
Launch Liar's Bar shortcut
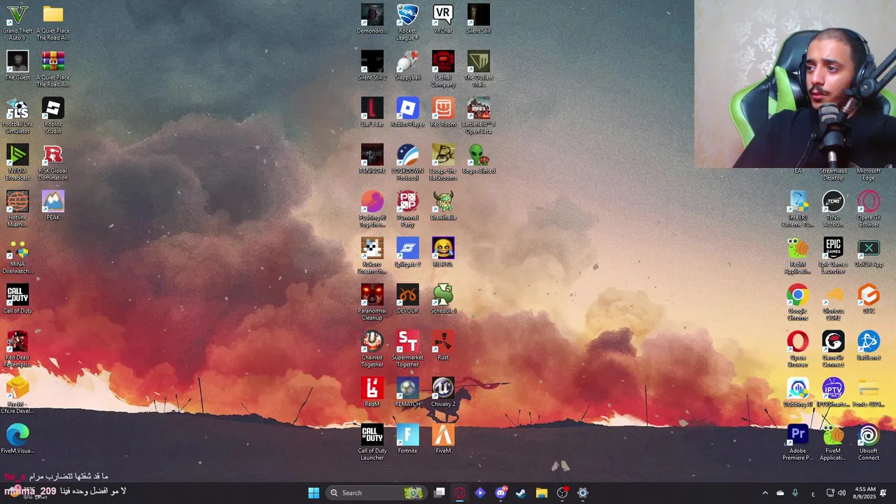tap(372, 112)
